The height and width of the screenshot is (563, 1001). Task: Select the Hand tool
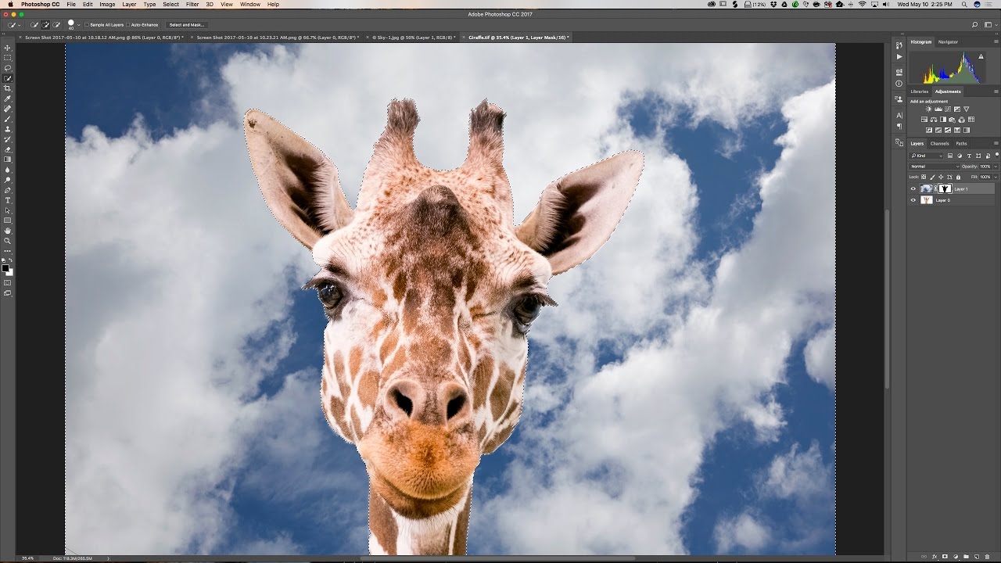(x=8, y=231)
